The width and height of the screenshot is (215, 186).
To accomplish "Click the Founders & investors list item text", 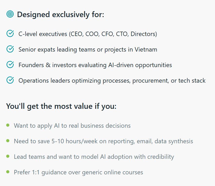I will [95, 65].
